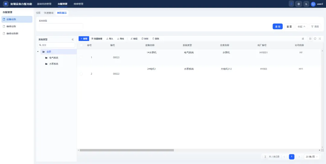The image size is (326, 164).
Task: Click the column sort settings icon in table toolbar
Action: tap(303, 39)
